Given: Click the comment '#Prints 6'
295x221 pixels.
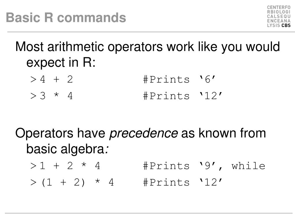Looking at the screenshot, I should (x=179, y=79).
